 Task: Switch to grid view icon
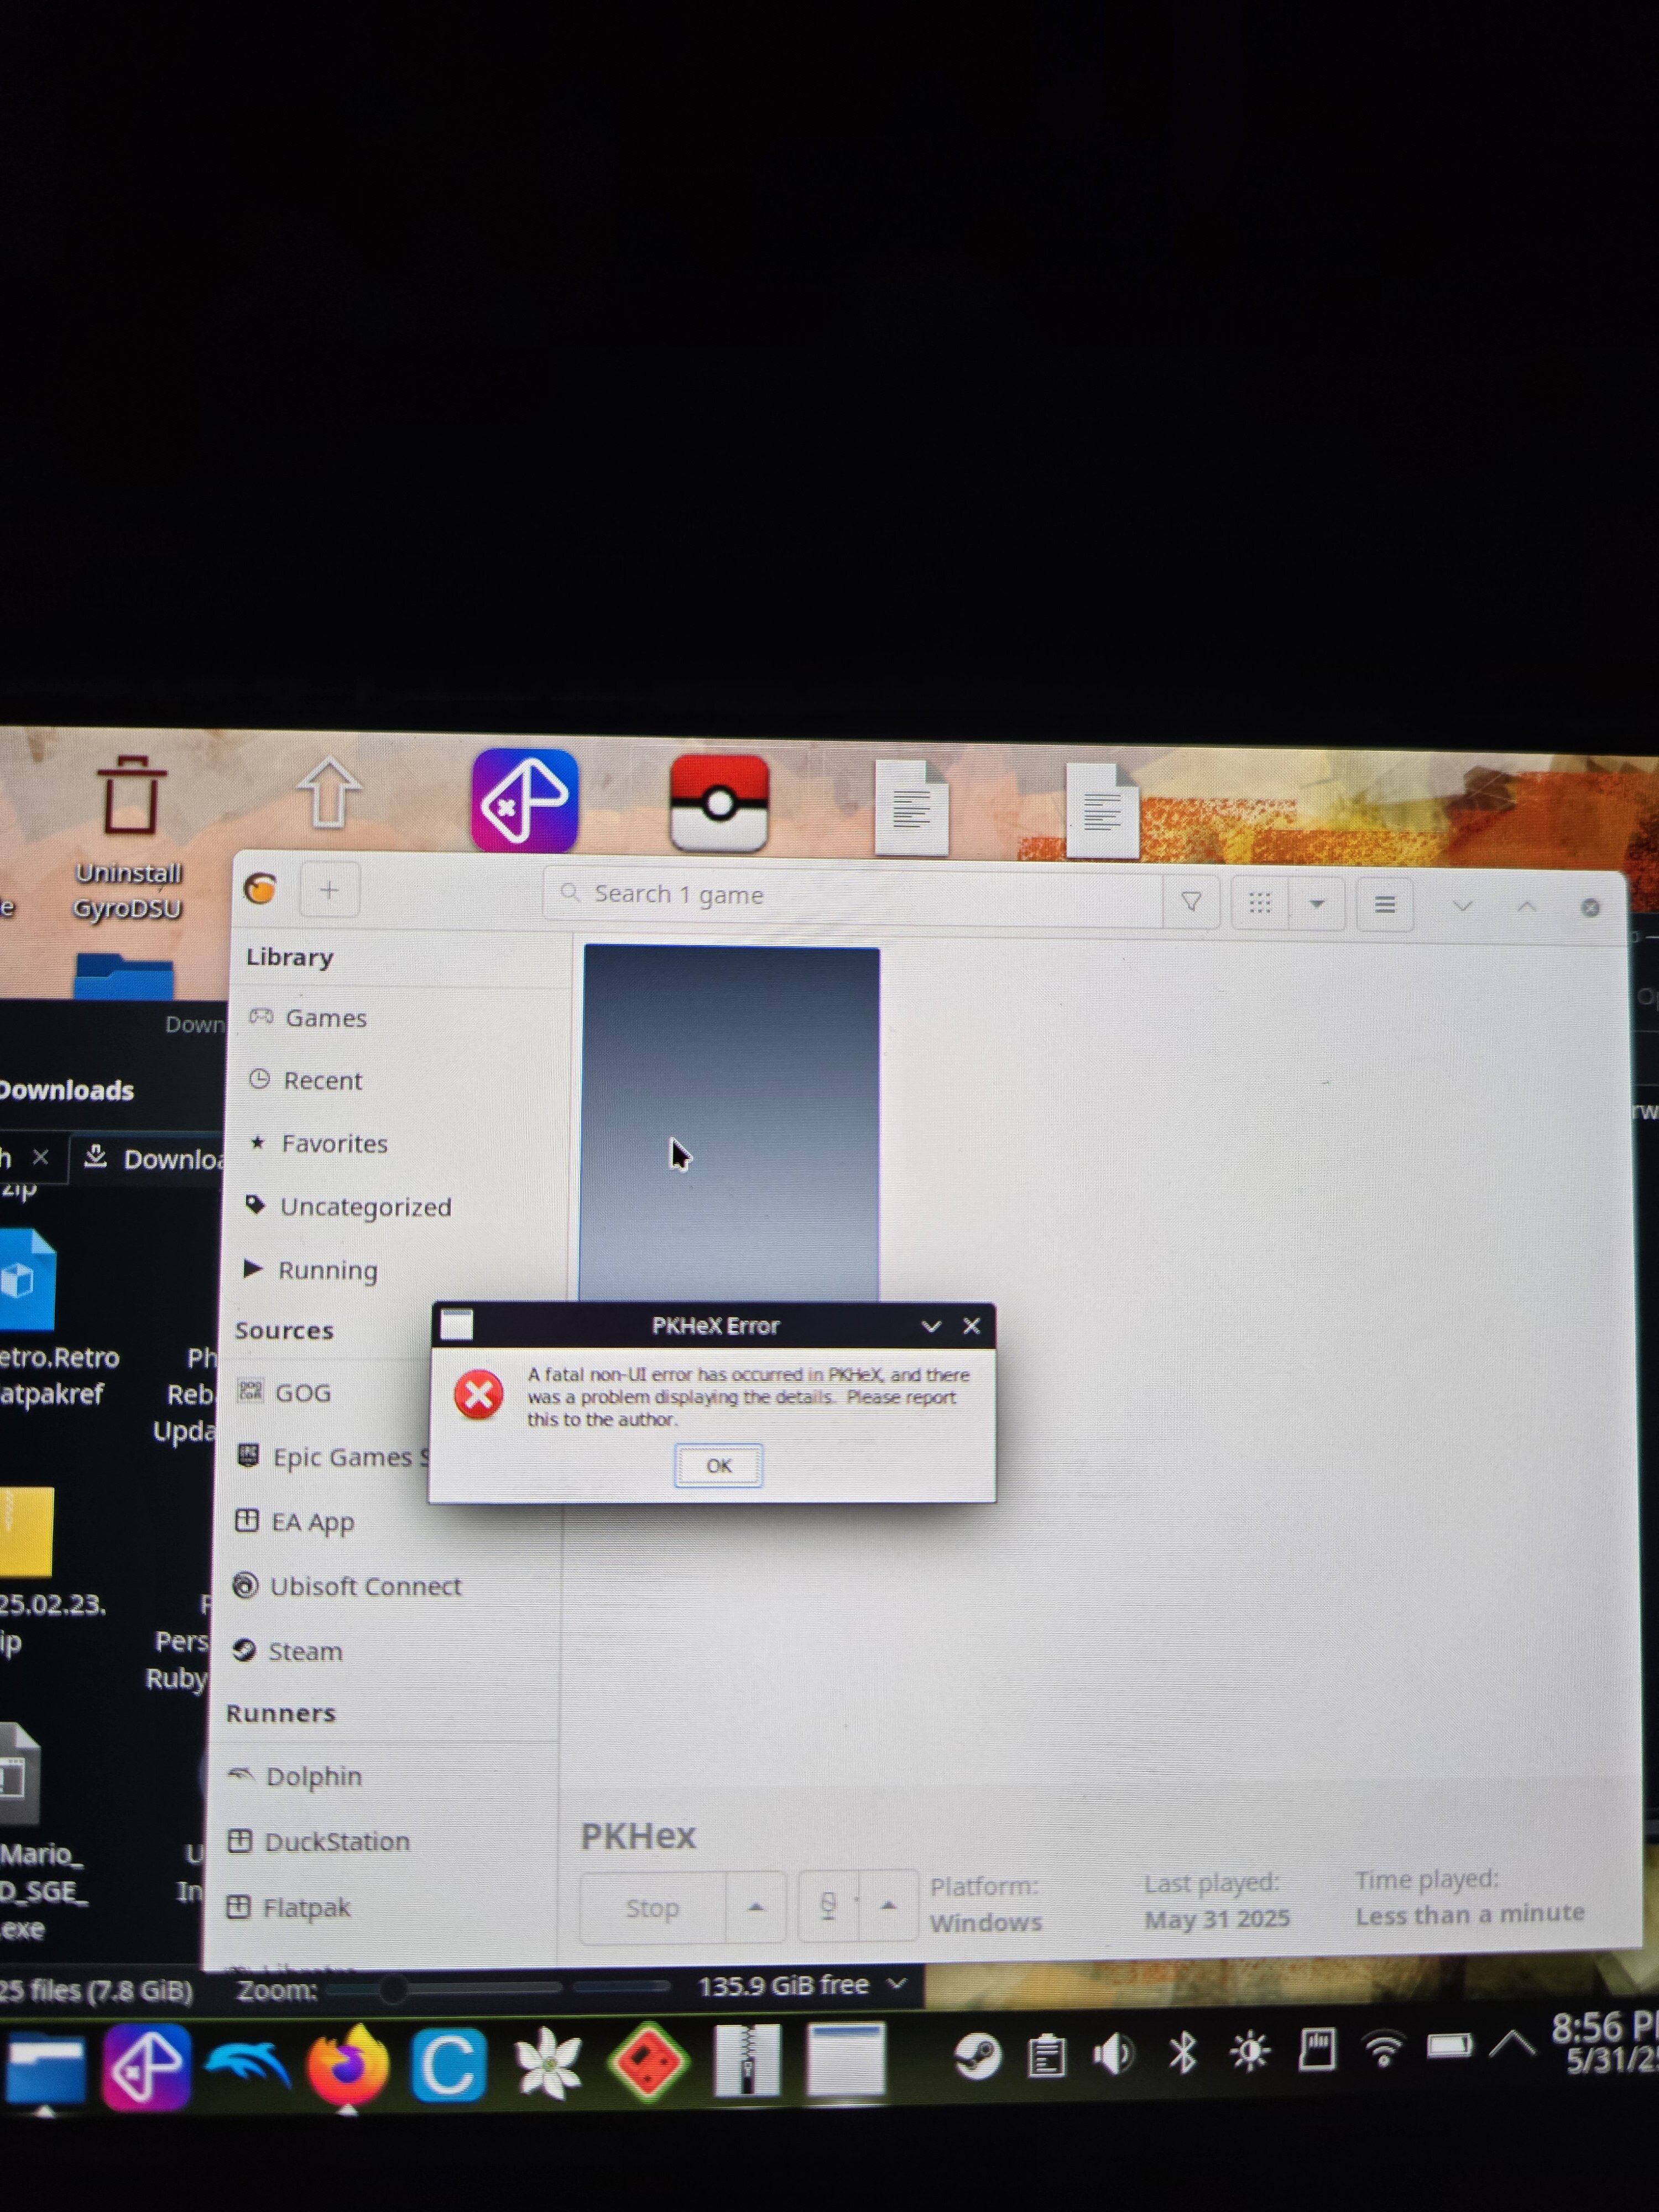[x=1260, y=903]
